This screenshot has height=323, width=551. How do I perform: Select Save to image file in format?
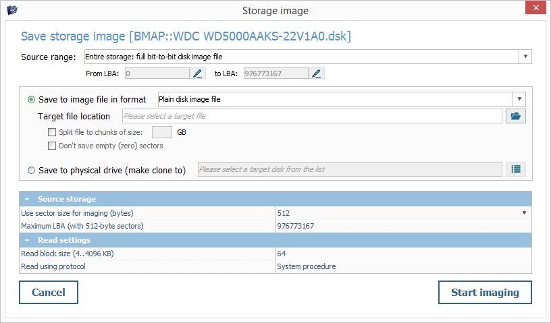[x=31, y=100]
